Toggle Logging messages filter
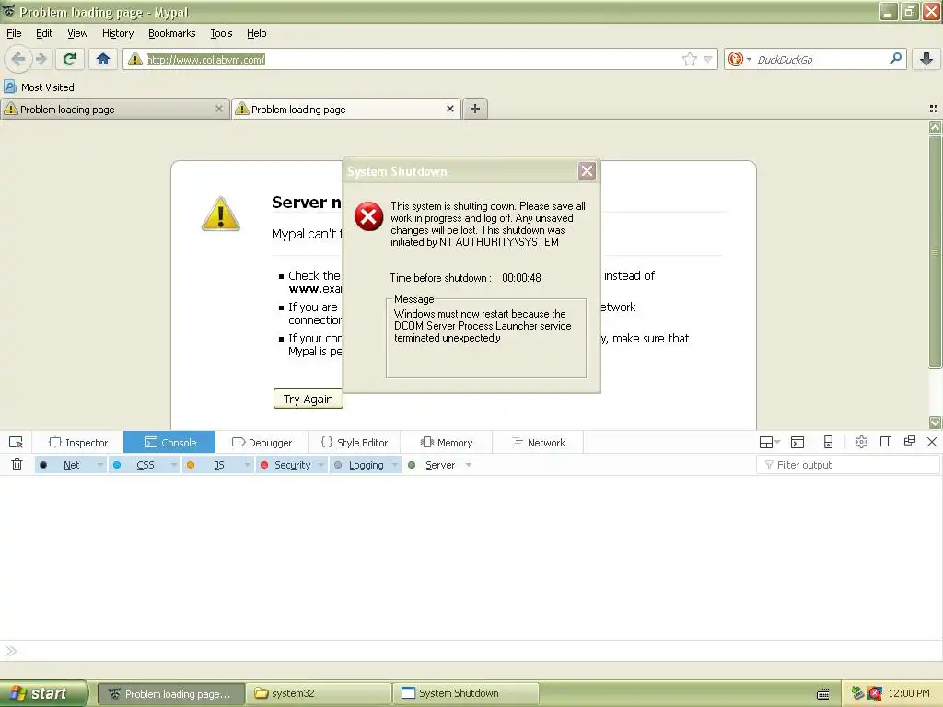 pyautogui.click(x=359, y=465)
